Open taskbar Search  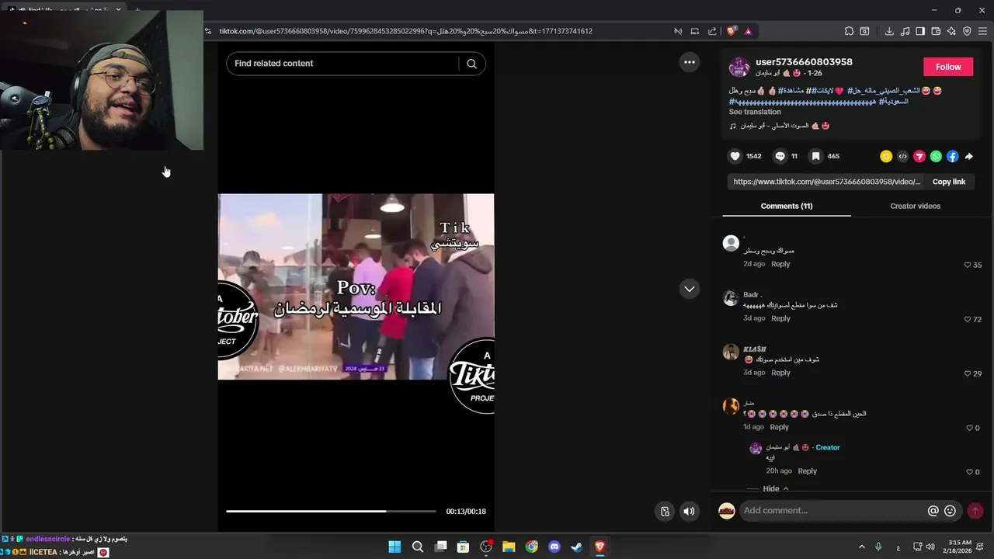coord(417,547)
